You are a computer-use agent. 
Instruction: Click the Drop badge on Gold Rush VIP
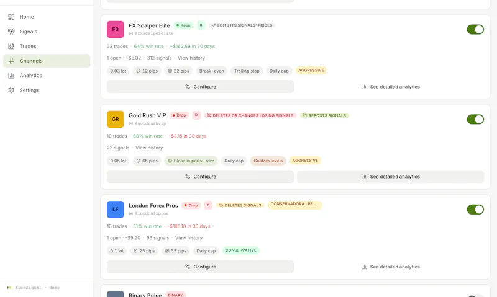(x=179, y=115)
